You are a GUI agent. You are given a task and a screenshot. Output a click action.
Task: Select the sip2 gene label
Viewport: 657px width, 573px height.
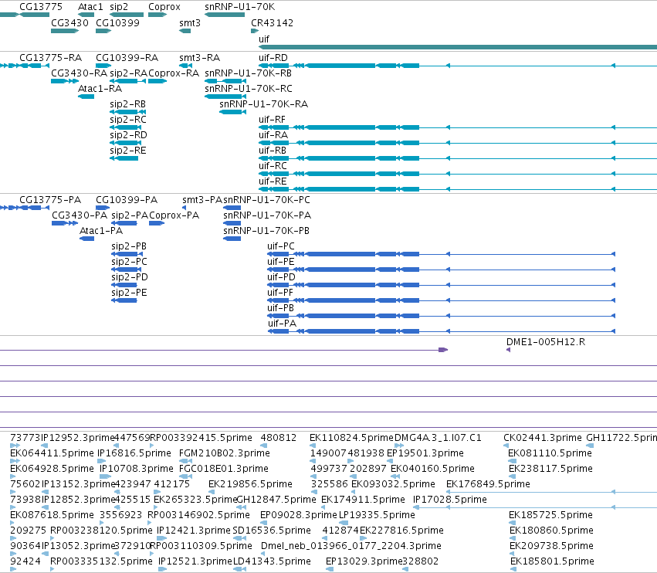(119, 7)
